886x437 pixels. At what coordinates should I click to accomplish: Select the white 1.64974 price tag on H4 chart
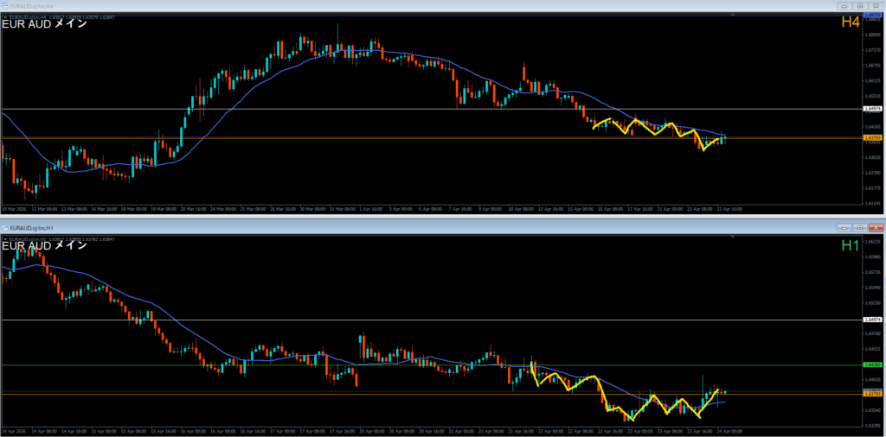tap(872, 110)
